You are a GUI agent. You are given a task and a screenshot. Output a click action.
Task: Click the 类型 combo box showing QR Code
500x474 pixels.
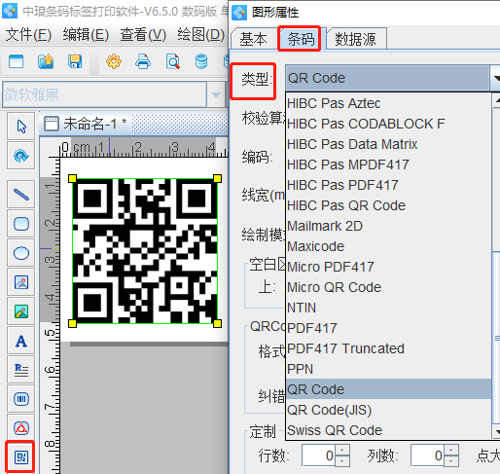(392, 78)
